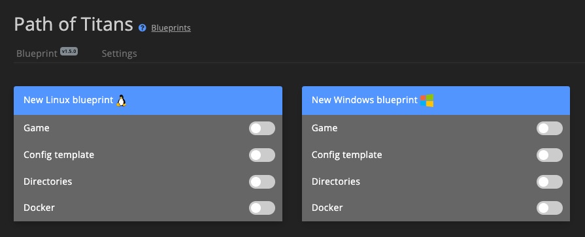Click the Path of Titans title

[73, 25]
